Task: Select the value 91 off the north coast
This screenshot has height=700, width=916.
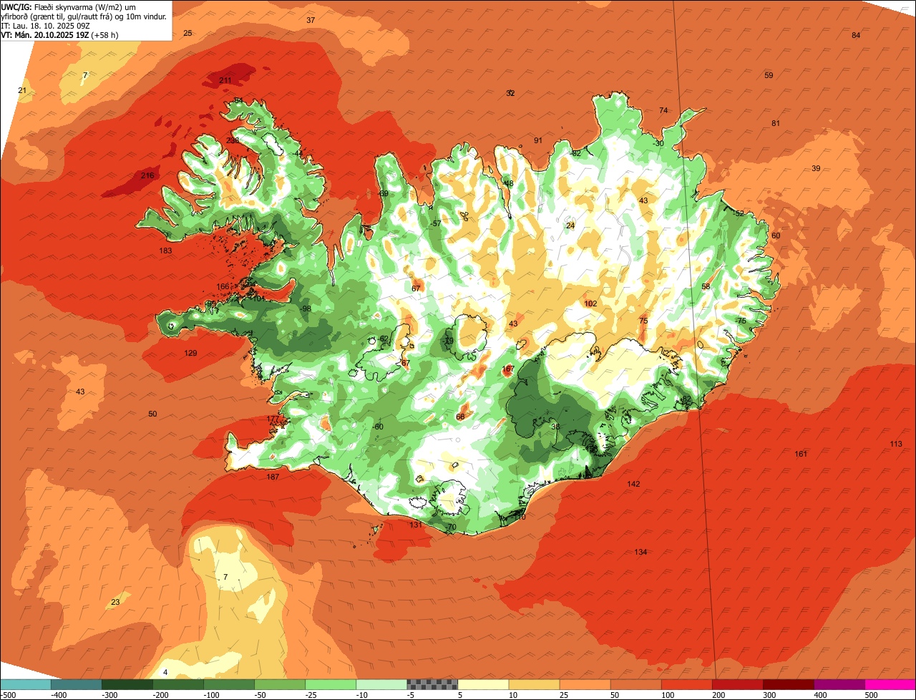Action: point(538,140)
